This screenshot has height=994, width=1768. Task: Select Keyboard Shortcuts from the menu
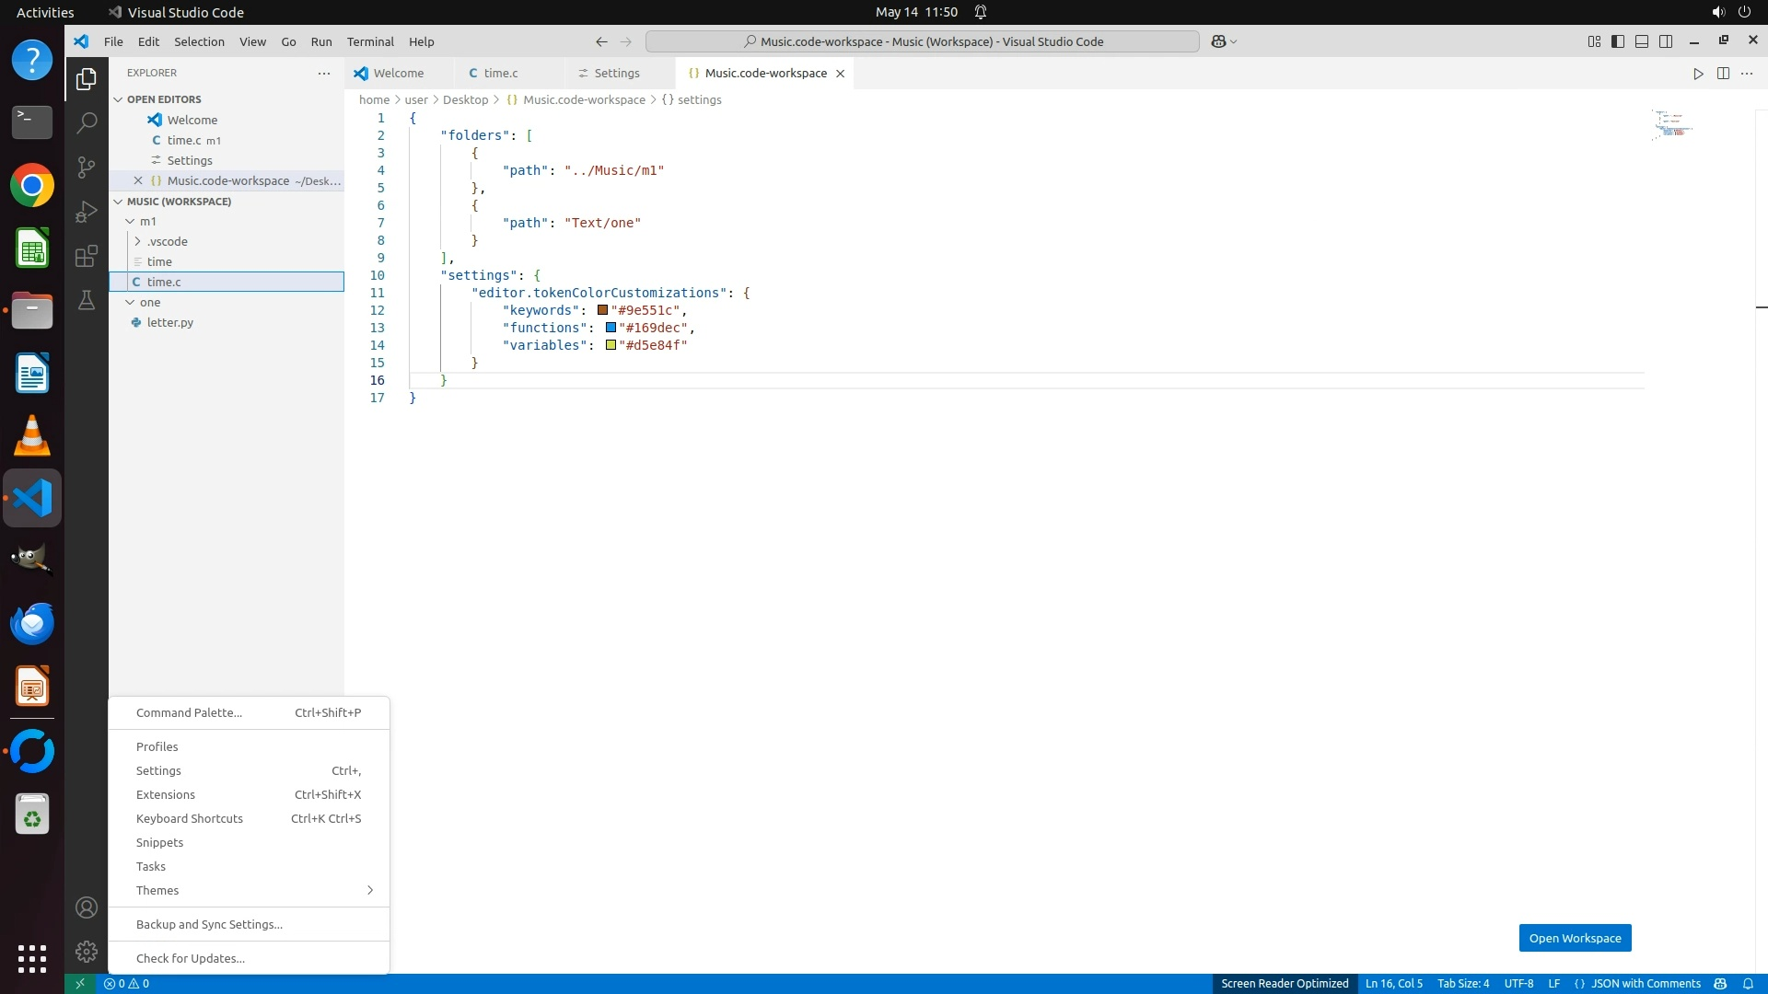coord(190,818)
